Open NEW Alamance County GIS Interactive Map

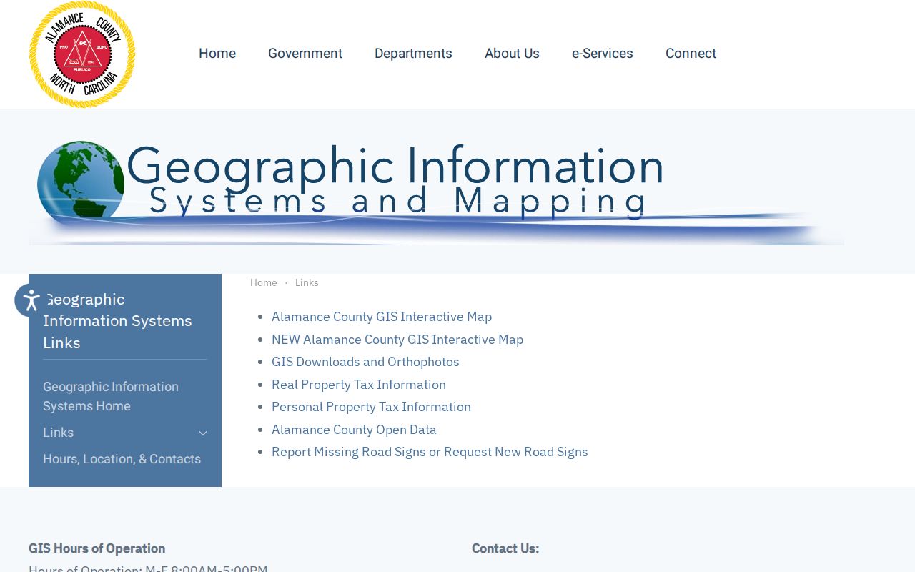coord(397,340)
